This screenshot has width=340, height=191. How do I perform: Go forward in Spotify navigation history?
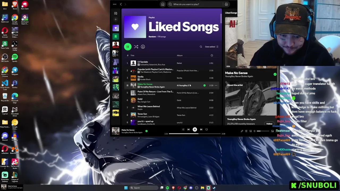[x=126, y=4]
